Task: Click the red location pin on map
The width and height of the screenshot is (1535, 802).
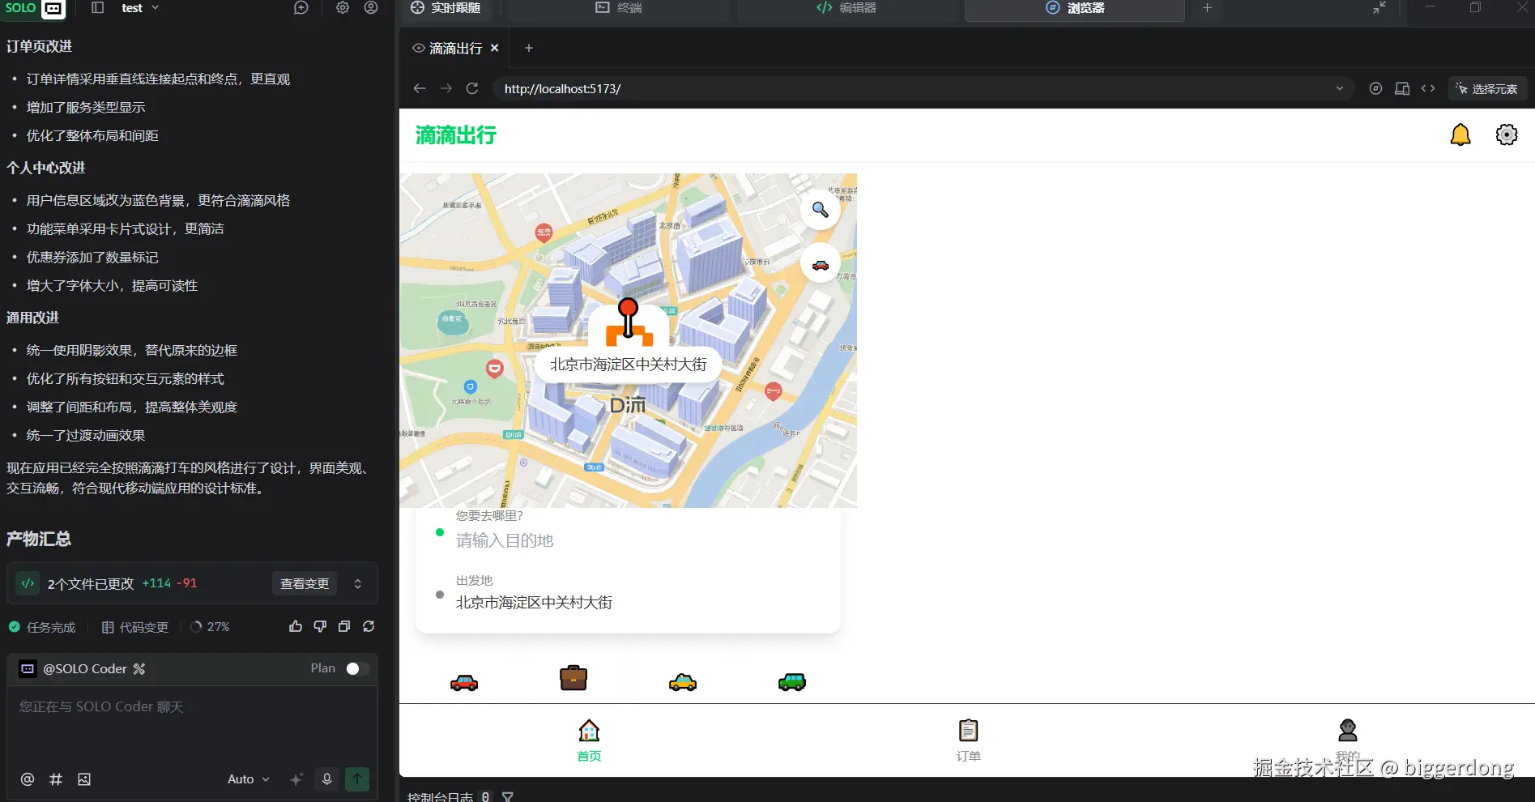Action: point(628,318)
